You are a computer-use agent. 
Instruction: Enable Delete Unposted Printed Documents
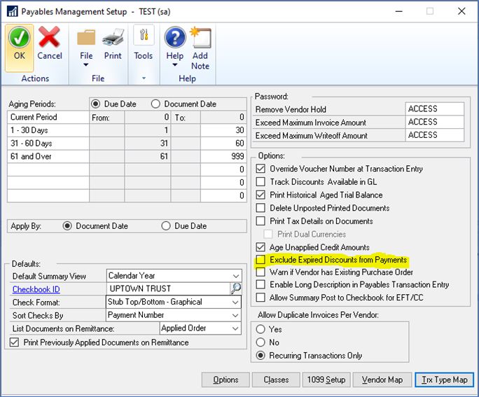(261, 208)
